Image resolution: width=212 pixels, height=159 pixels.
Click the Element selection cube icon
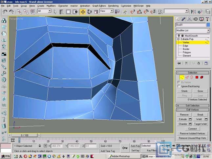[x=202, y=77]
